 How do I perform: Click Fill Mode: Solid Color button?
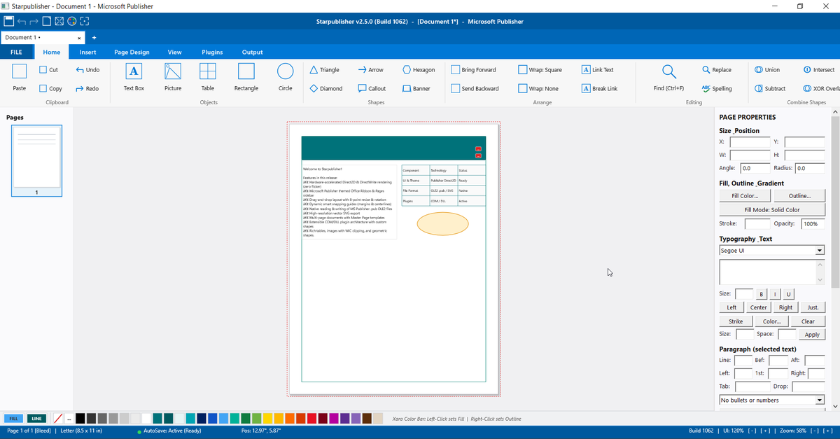[773, 209]
